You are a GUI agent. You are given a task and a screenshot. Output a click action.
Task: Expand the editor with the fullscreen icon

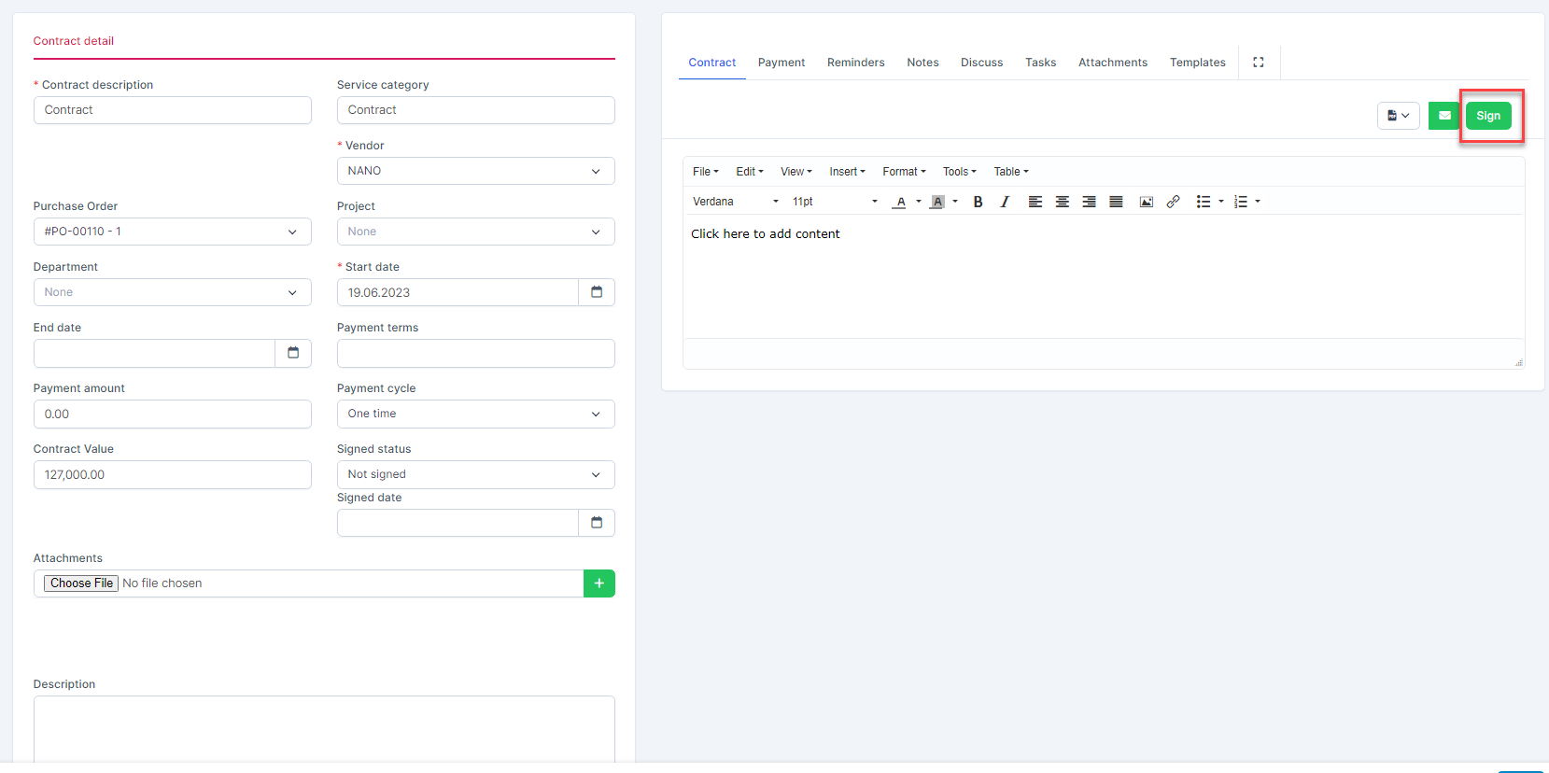coord(1258,63)
